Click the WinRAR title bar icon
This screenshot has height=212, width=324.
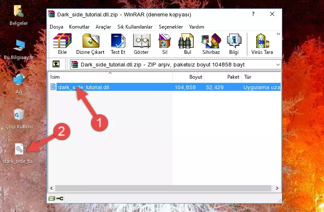tap(51, 14)
